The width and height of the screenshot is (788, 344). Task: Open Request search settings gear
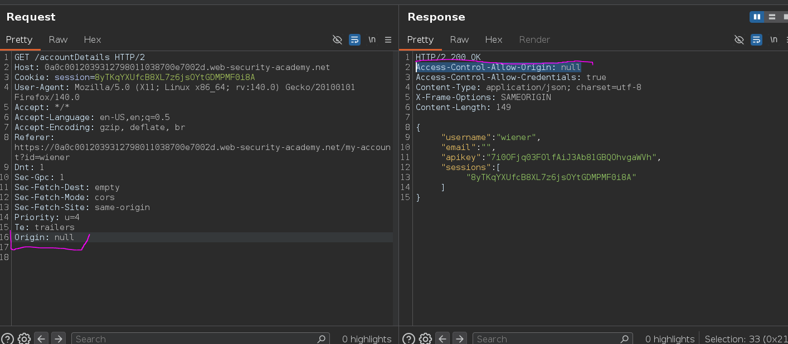coord(24,338)
